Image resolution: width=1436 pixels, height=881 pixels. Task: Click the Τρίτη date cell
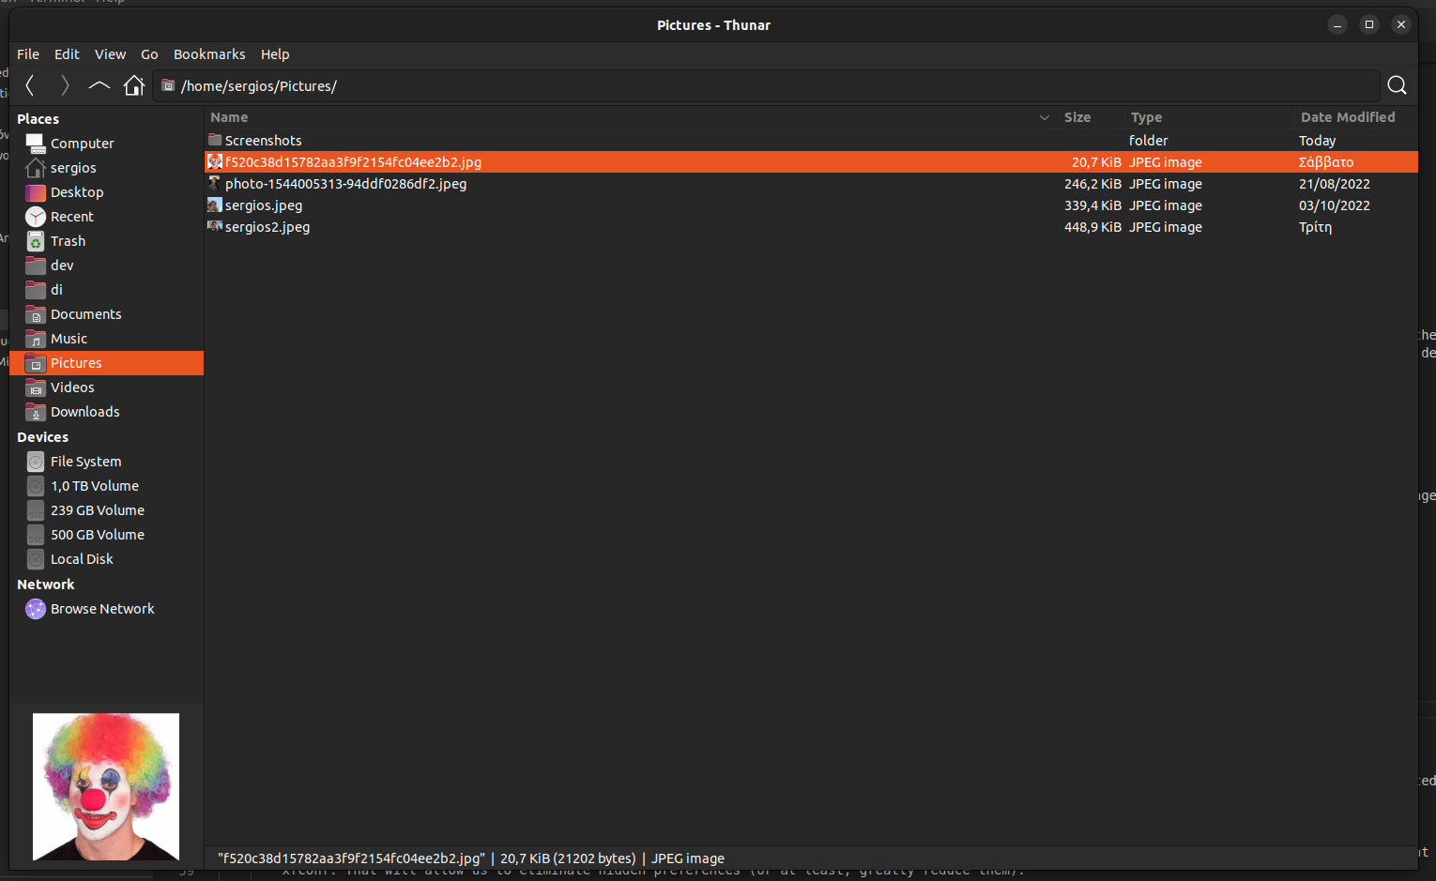[x=1315, y=227]
